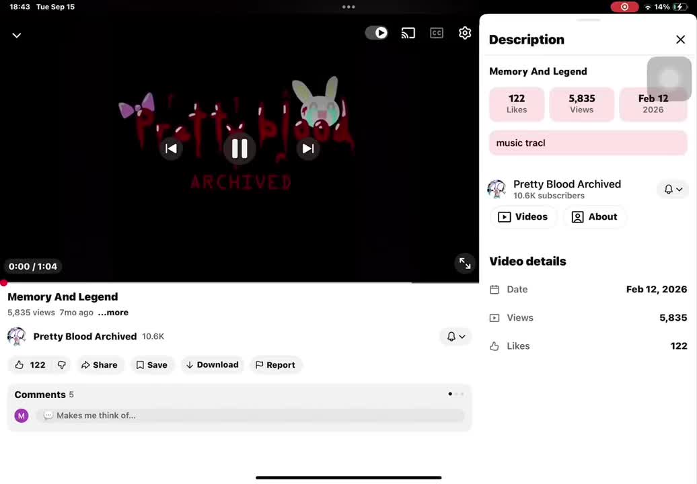Skip to the previous video
697x484 pixels.
[171, 149]
